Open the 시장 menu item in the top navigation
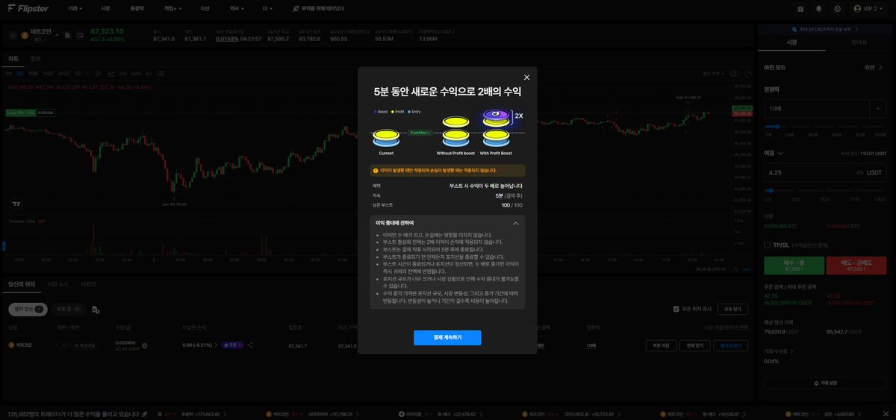 pos(105,9)
